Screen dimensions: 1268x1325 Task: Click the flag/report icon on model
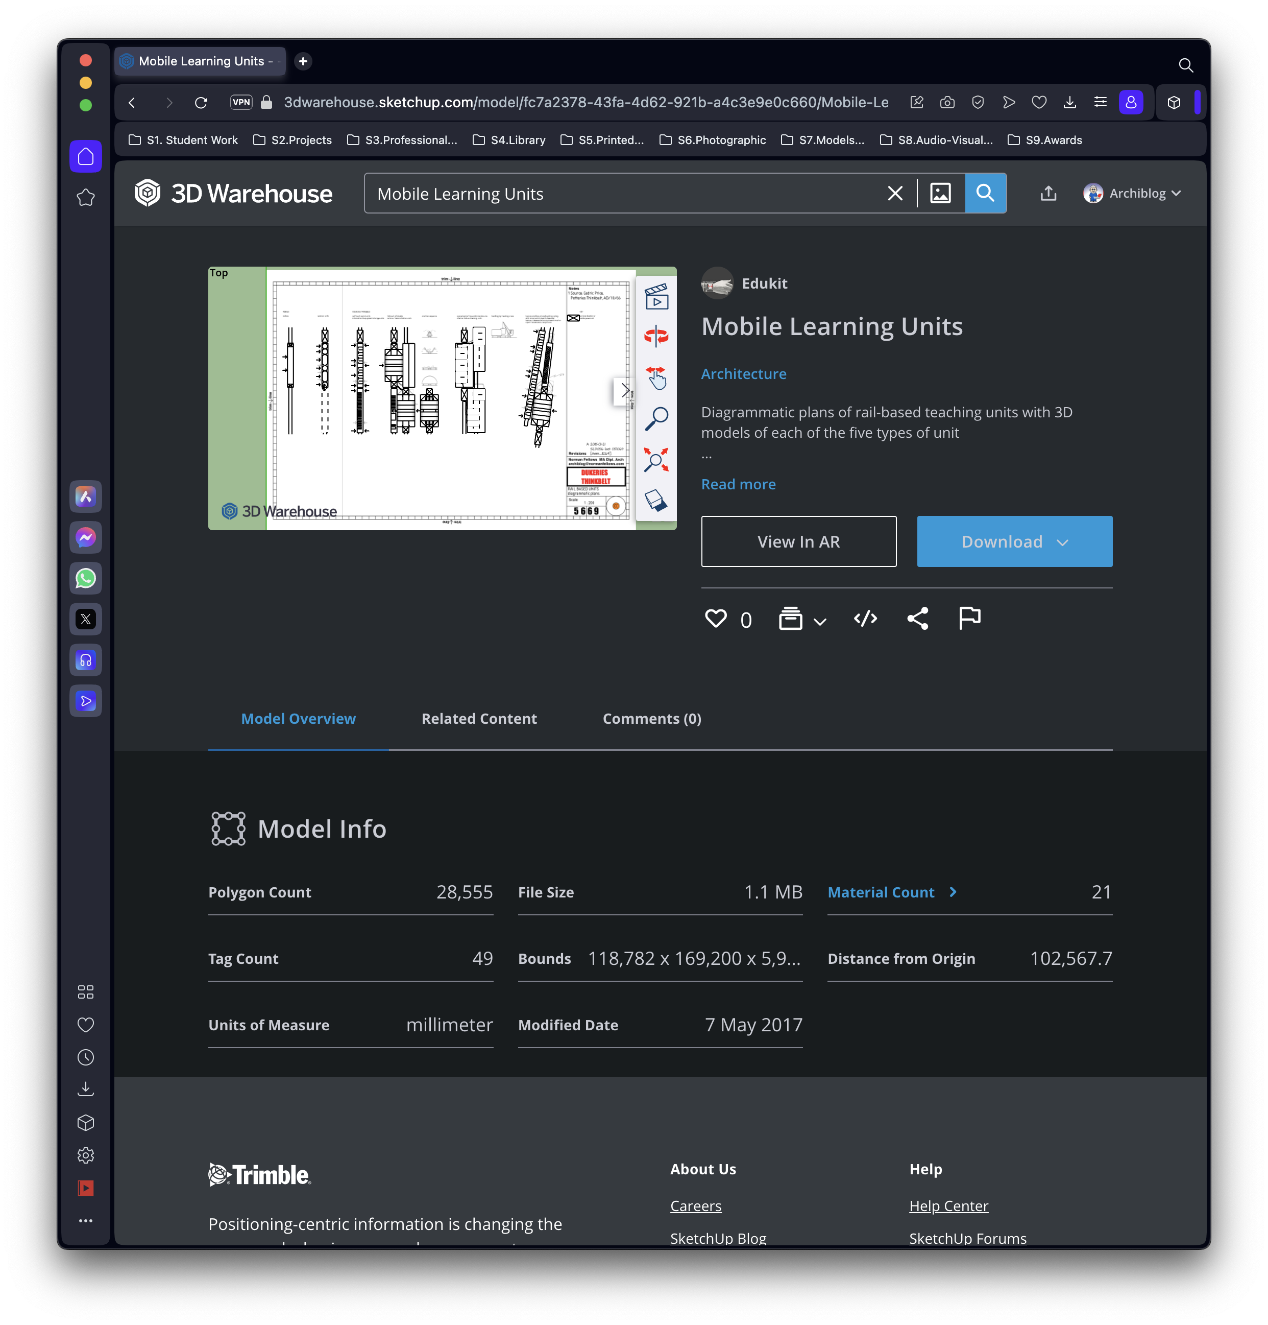tap(969, 618)
